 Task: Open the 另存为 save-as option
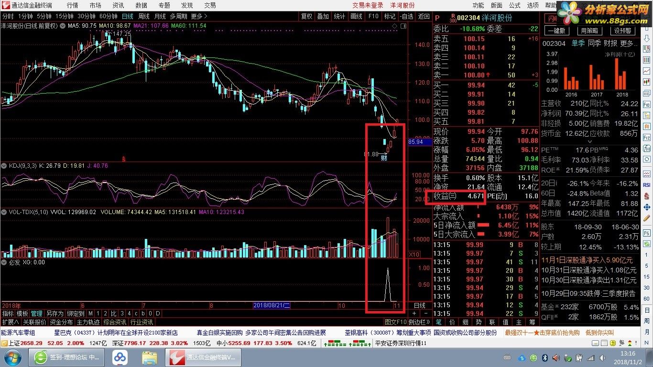55,313
